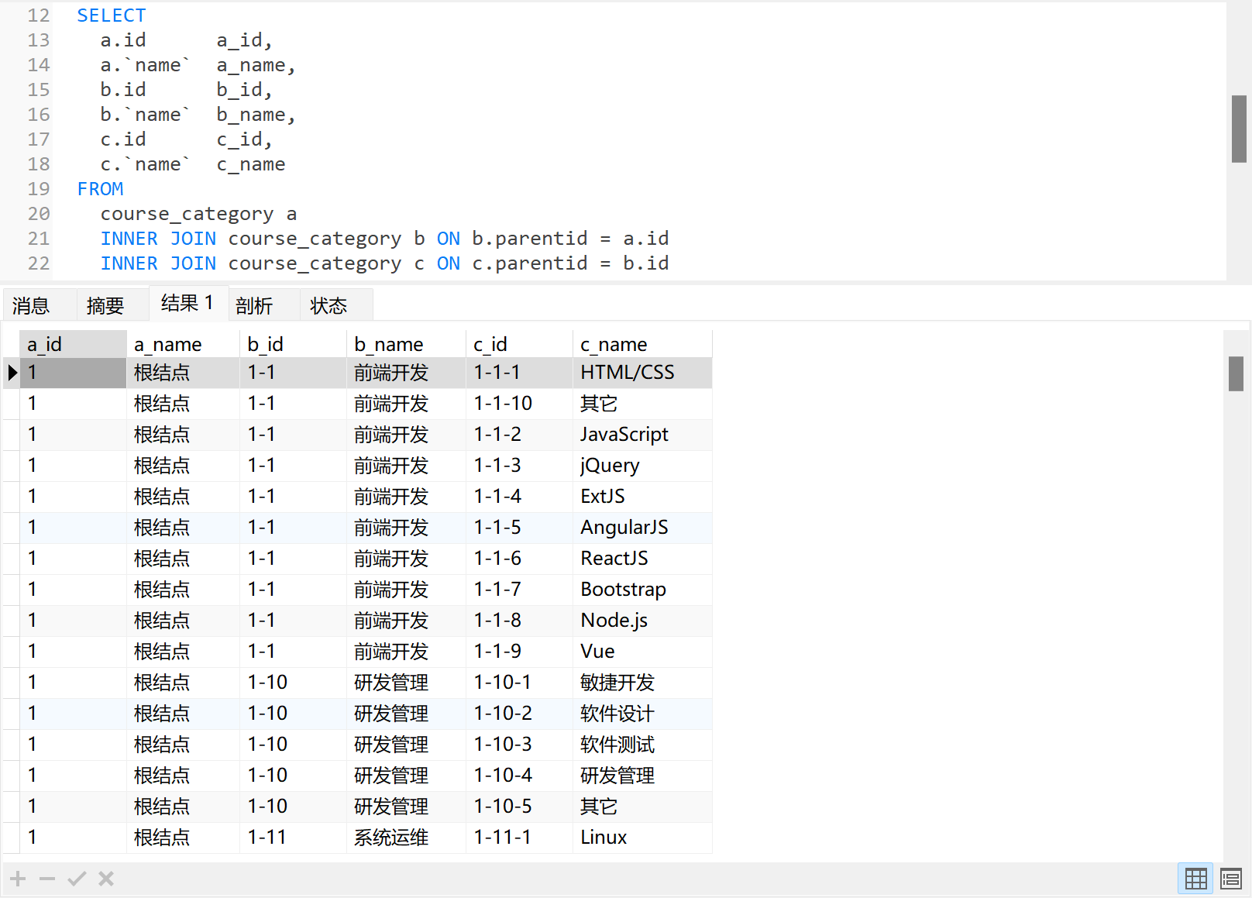
Task: Select c_name 研发管理 in the 1-10-4 row
Action: [642, 776]
